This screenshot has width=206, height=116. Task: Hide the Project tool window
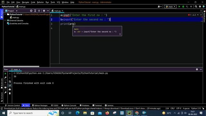click(48, 11)
